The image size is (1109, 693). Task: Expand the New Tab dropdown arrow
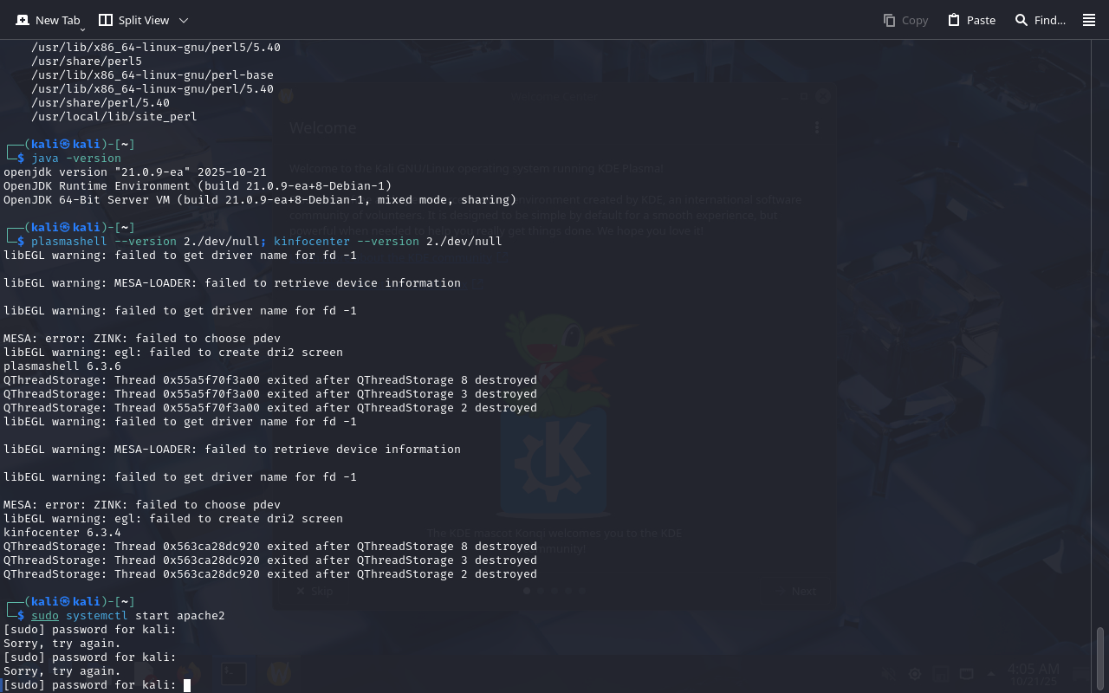82,29
